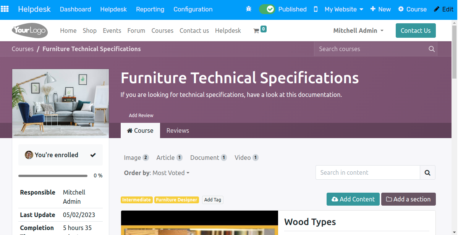
Task: Open the Order by Most Voted dropdown
Action: tap(171, 173)
